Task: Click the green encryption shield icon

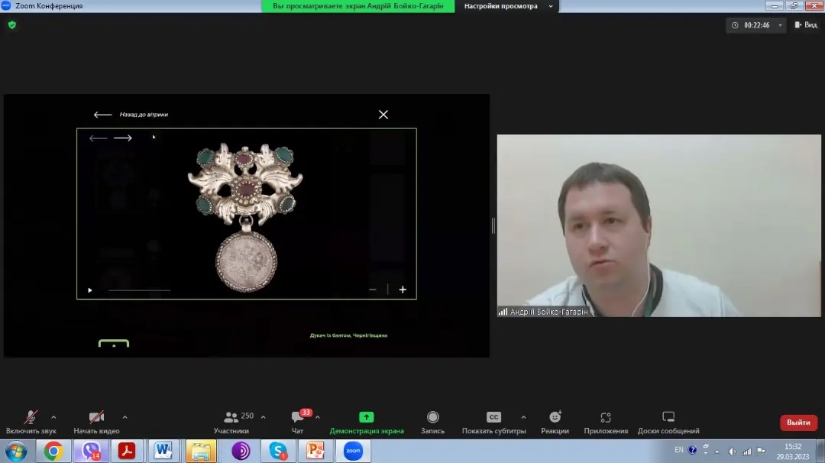Action: pos(11,24)
